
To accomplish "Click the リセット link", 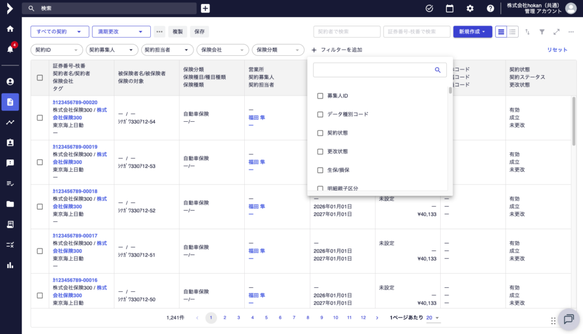I will pos(557,50).
